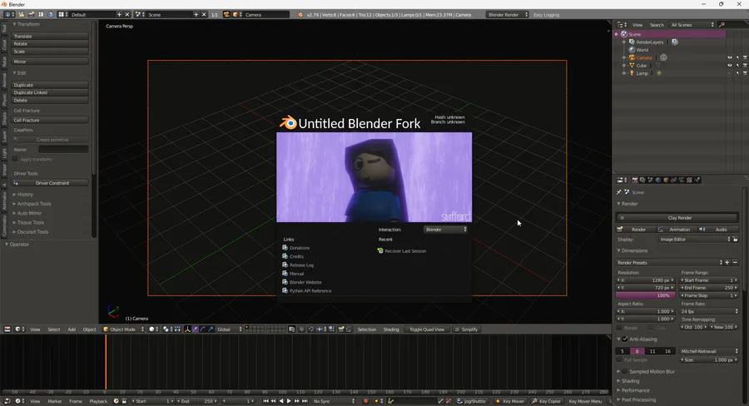Open Blender Render engine dropdown
The height and width of the screenshot is (406, 749).
(507, 15)
